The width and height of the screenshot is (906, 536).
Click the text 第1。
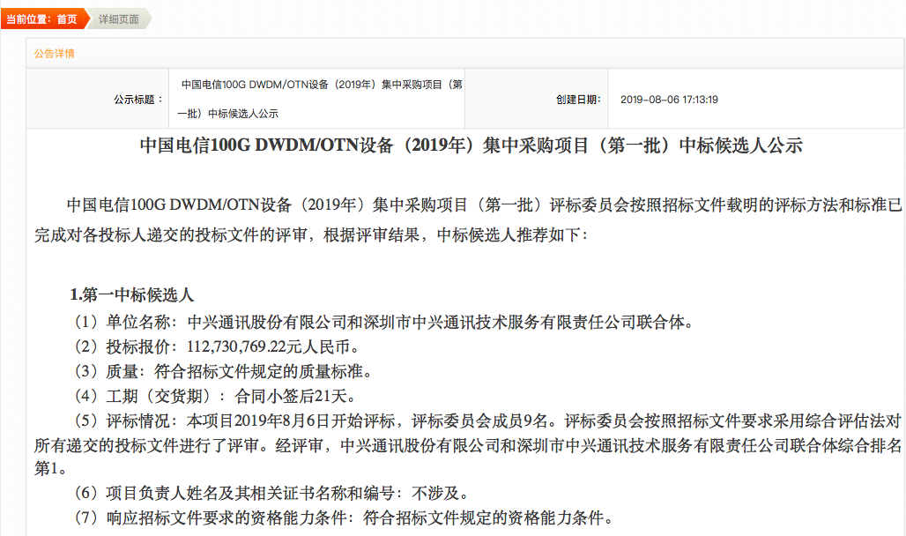[50, 469]
